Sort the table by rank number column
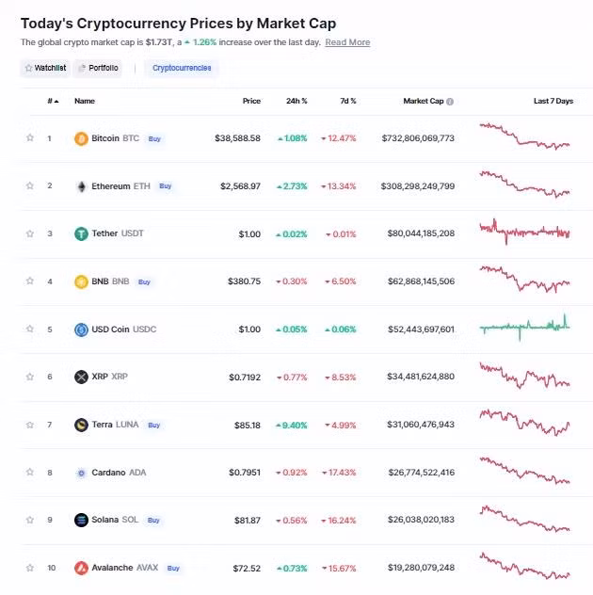The width and height of the screenshot is (593, 595). 52,101
